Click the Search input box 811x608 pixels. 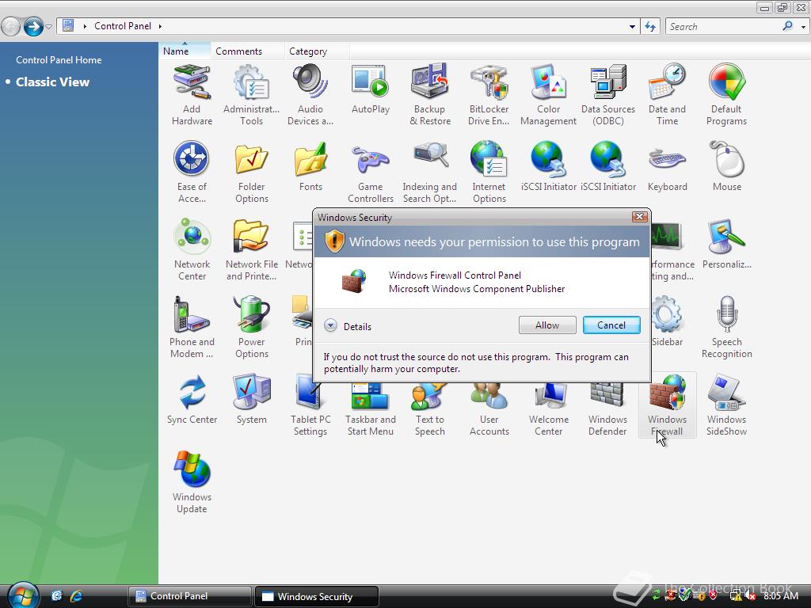point(724,26)
